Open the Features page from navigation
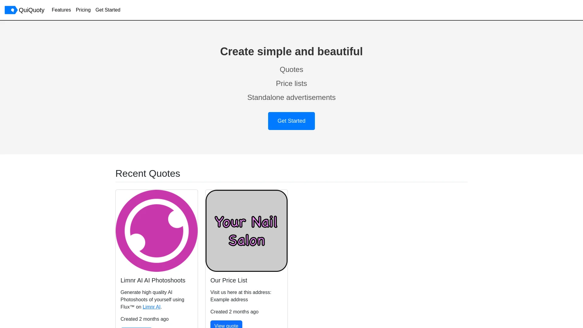This screenshot has width=583, height=328. click(x=61, y=10)
